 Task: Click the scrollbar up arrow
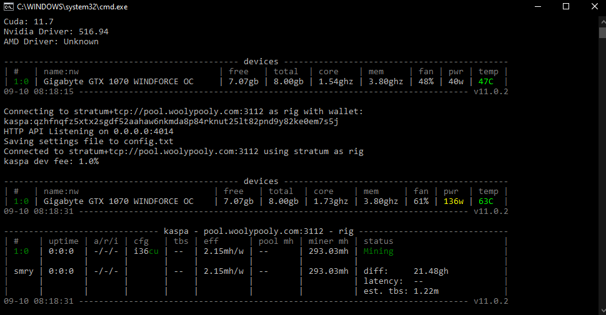pos(600,19)
